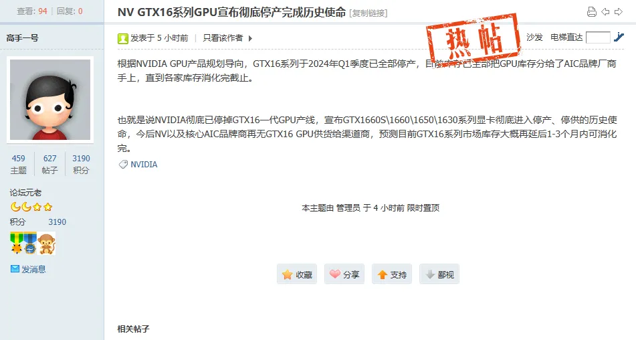The height and width of the screenshot is (340, 636).
Task: Go to next thread arrow icon
Action: (x=618, y=12)
